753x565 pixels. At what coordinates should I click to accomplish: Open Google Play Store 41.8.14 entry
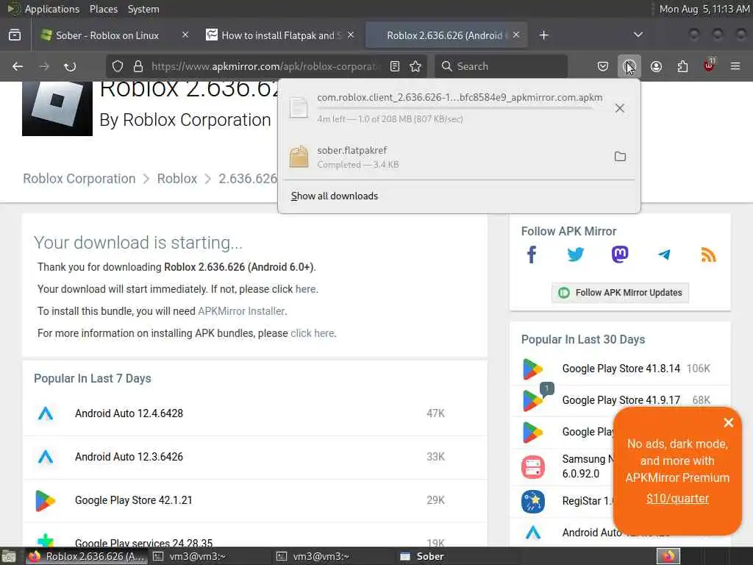coord(620,369)
